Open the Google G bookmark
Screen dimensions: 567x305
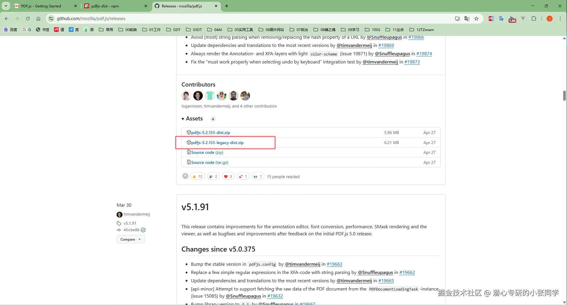(27, 30)
